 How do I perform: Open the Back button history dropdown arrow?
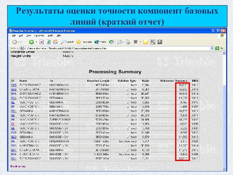tap(26, 42)
